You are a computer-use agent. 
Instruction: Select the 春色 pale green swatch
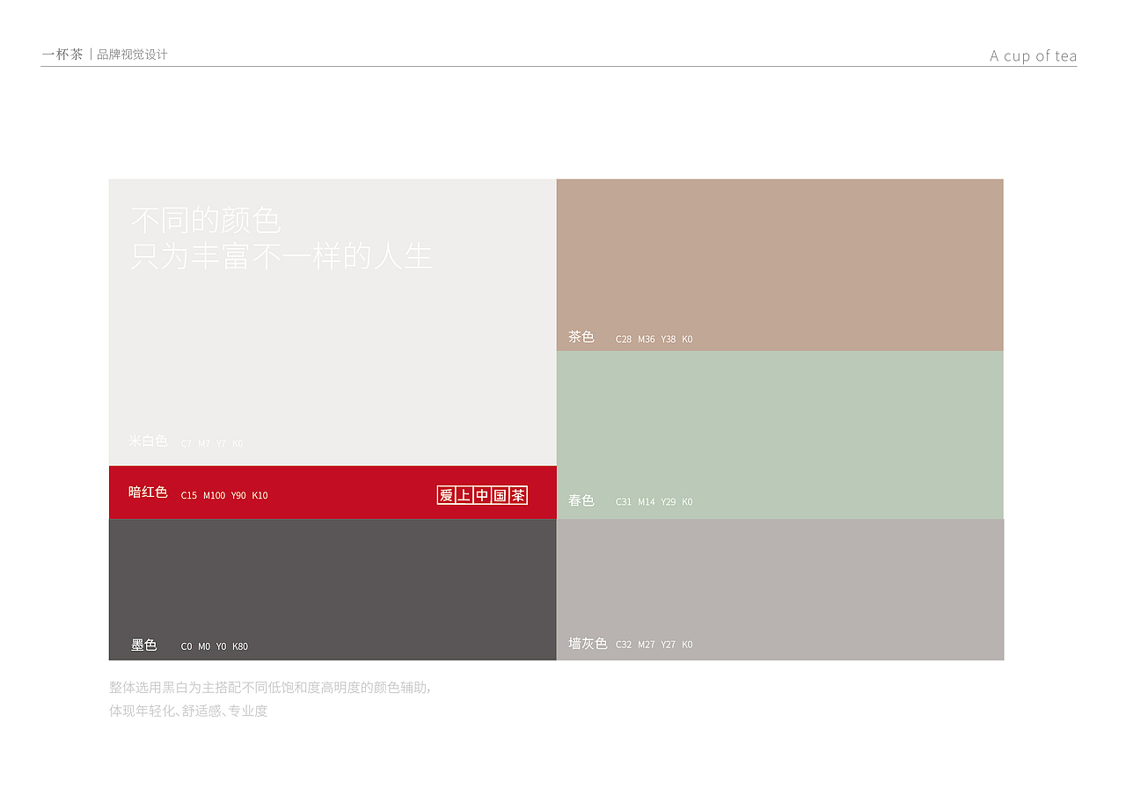pyautogui.click(x=779, y=434)
